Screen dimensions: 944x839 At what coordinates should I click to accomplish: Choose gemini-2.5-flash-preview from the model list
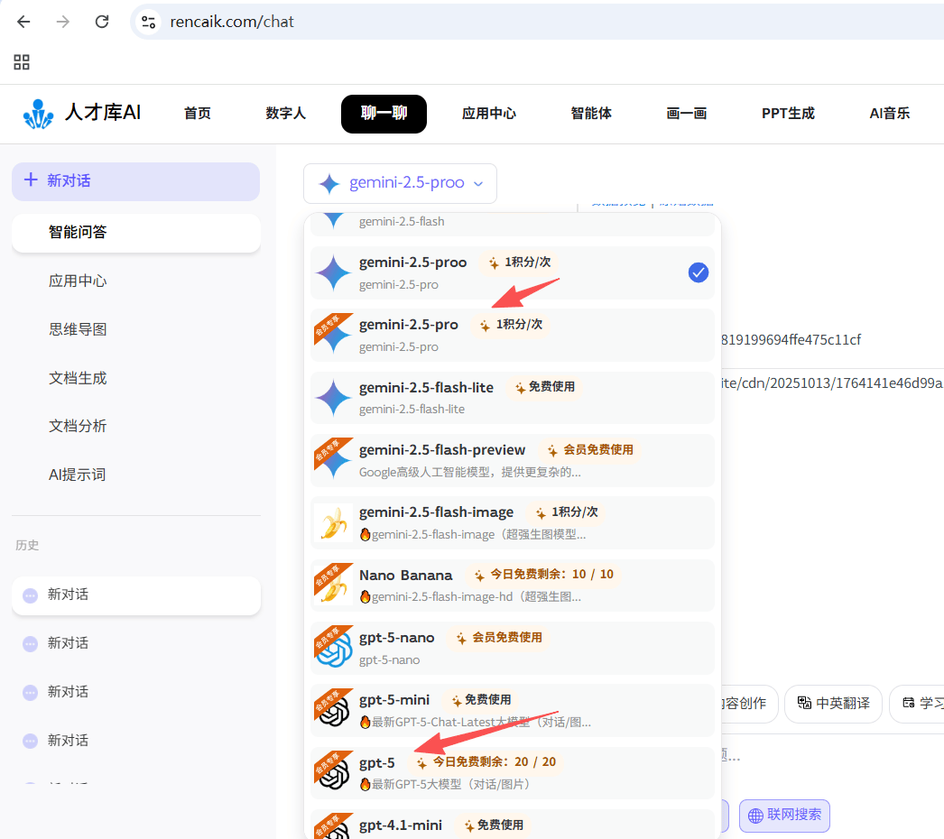(442, 450)
